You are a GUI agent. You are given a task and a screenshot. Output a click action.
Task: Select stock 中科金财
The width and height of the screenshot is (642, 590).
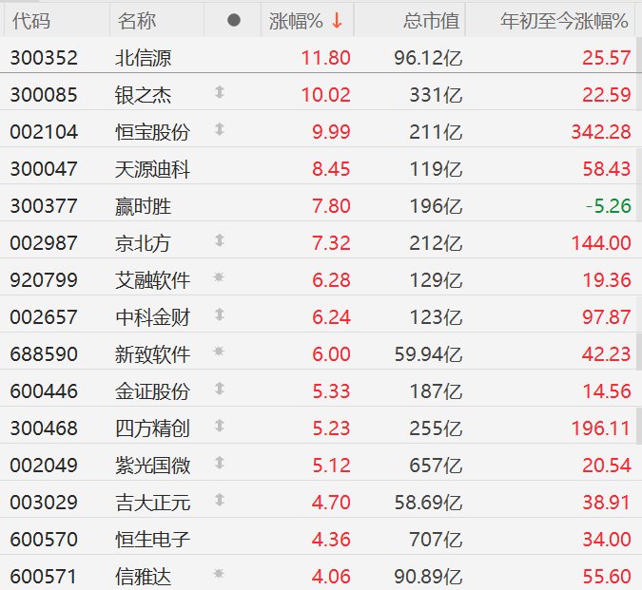(152, 317)
